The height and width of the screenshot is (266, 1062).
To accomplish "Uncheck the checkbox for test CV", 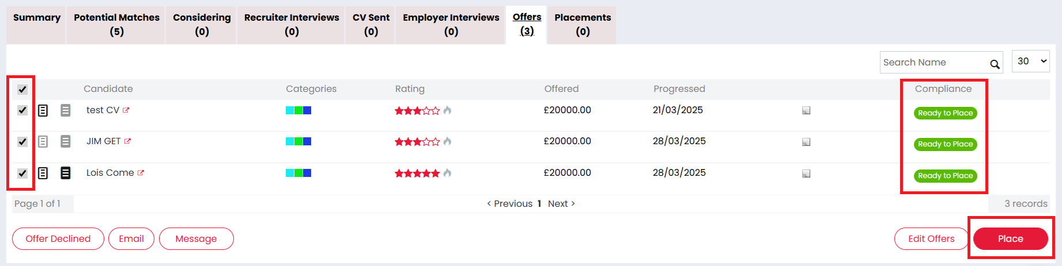I will (22, 110).
